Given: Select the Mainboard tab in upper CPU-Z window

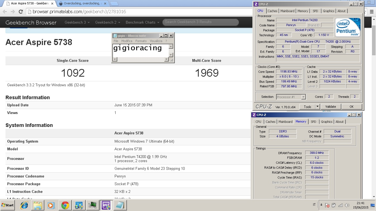Looking at the screenshot, I should [287, 11].
